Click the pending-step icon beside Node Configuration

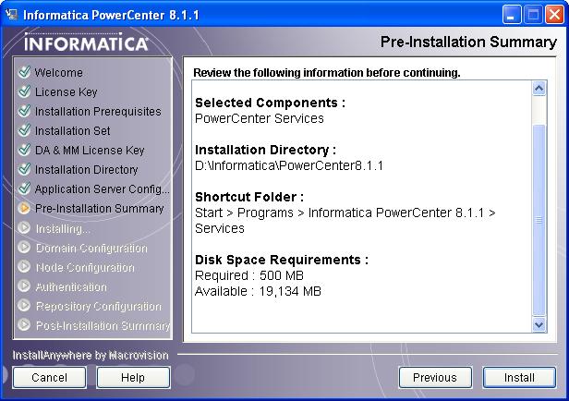(24, 267)
